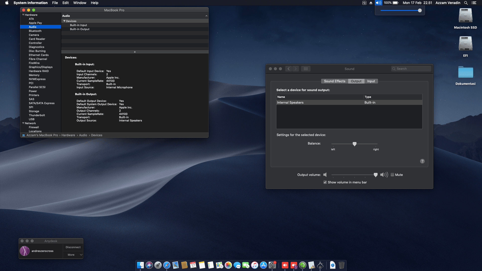Open iTunes music icon in dock

tap(255, 265)
